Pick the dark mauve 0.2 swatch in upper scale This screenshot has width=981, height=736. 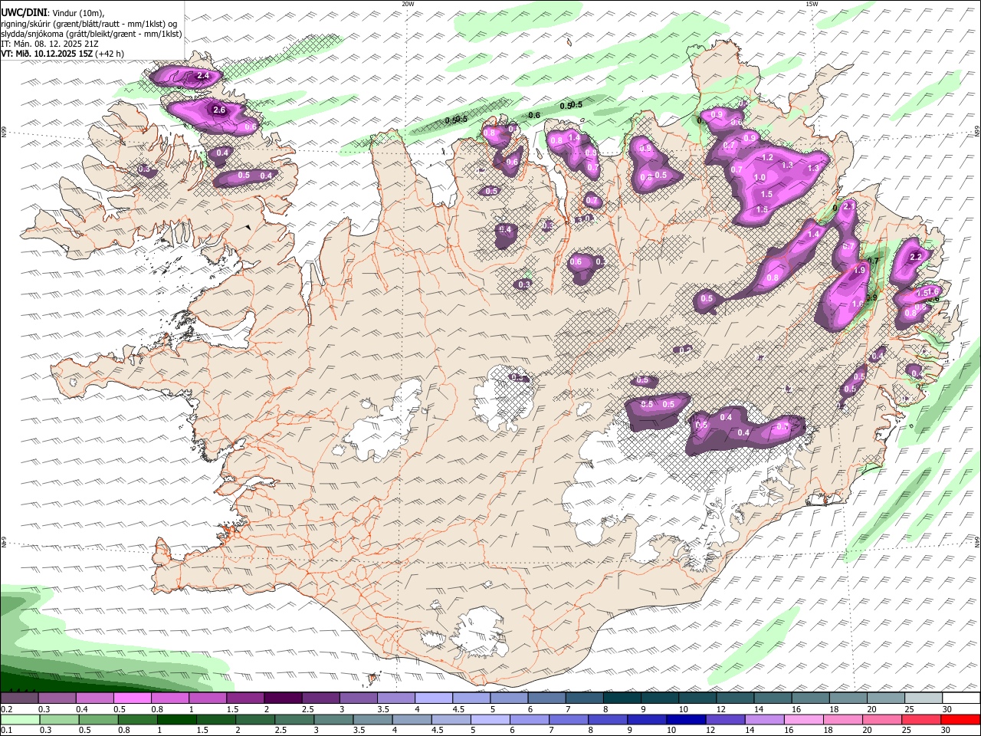pyautogui.click(x=19, y=698)
